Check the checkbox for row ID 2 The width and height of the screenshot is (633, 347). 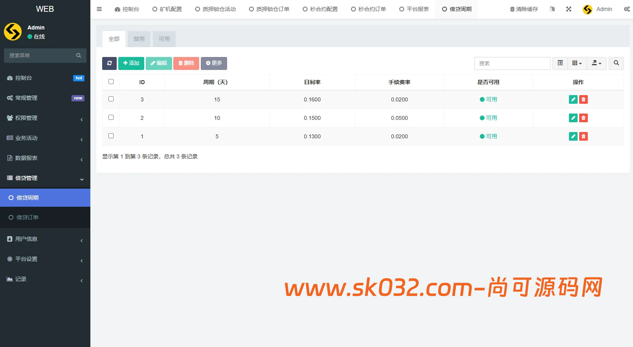(x=111, y=118)
